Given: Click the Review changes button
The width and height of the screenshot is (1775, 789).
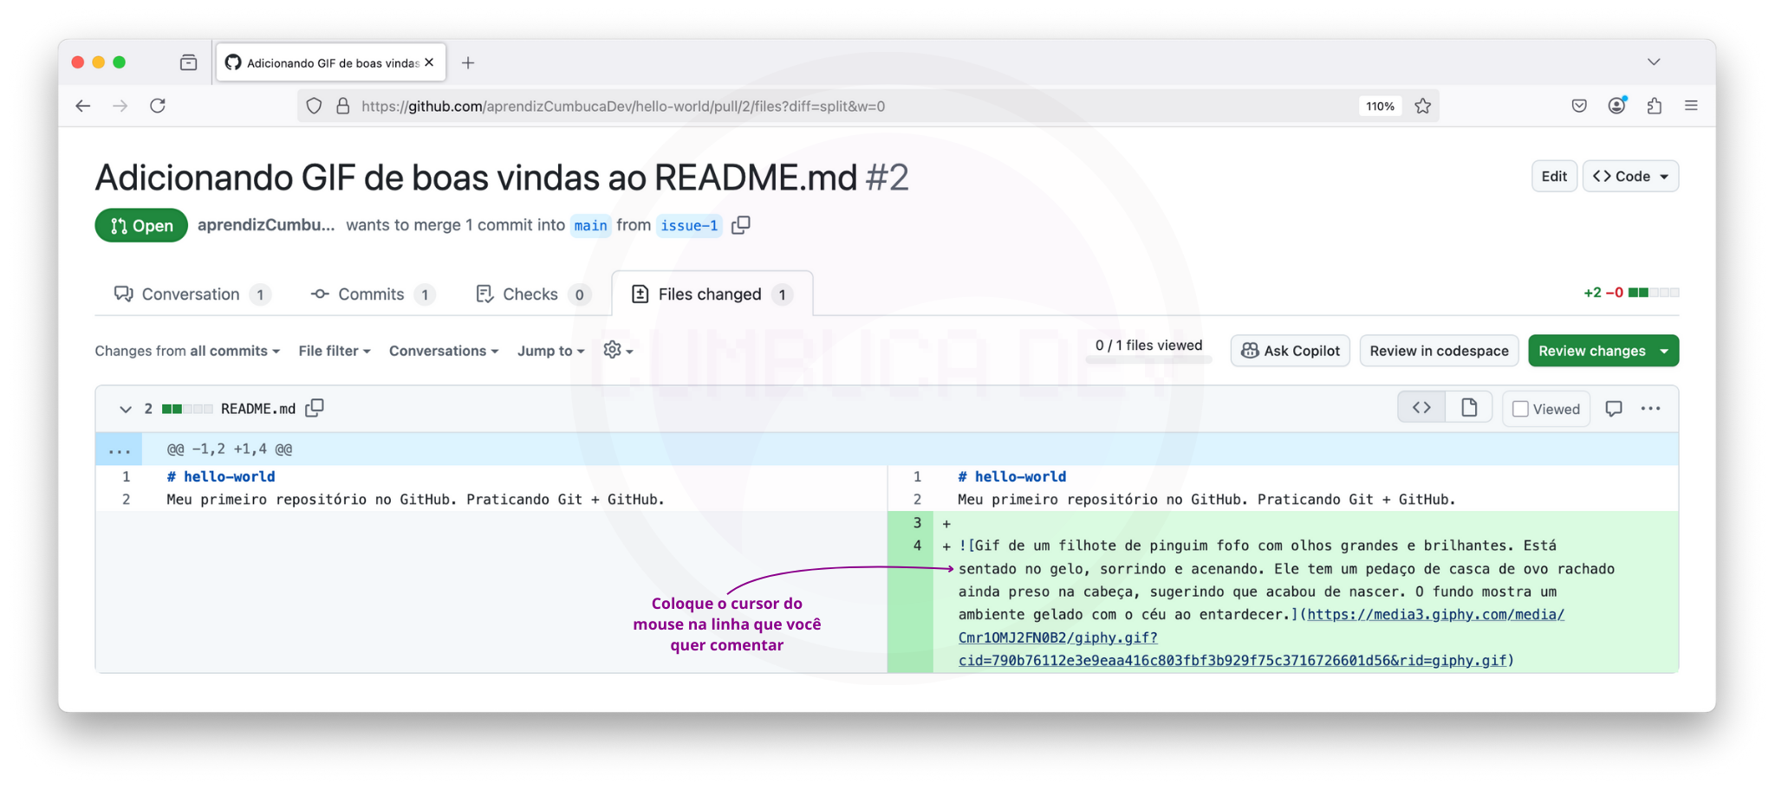Looking at the screenshot, I should click(x=1592, y=351).
